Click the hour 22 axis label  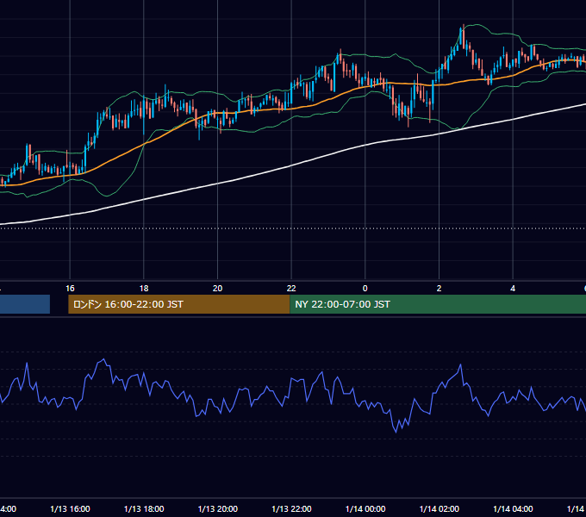(x=291, y=289)
